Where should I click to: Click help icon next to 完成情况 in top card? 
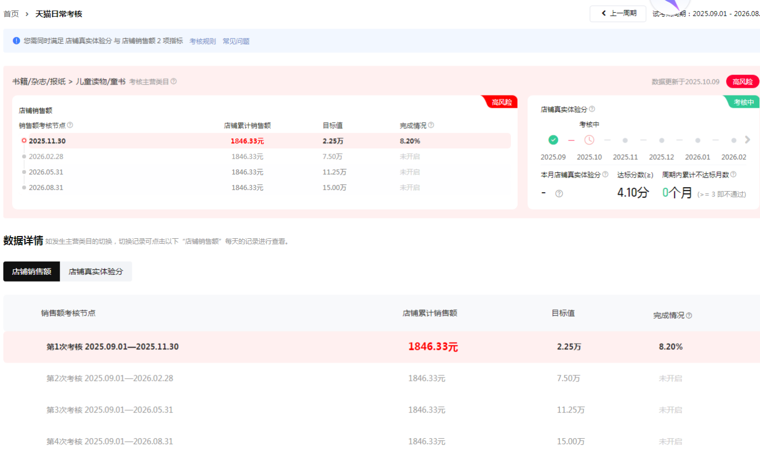coord(431,125)
